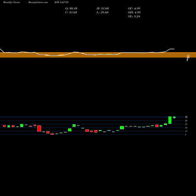
Task: Click the price axis label 11
Action: [186, 131]
